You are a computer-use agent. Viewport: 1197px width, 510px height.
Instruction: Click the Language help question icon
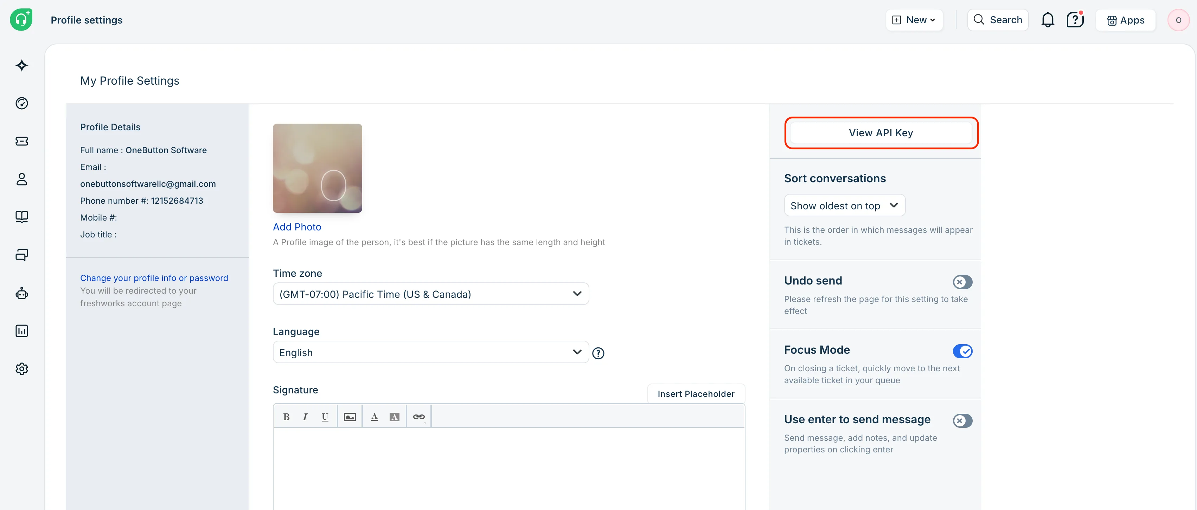coord(598,353)
